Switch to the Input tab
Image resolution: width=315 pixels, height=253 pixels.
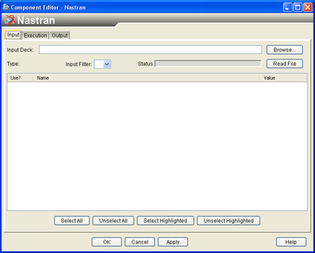(13, 35)
